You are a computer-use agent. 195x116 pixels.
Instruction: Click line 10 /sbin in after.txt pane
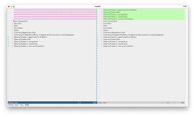[106, 30]
